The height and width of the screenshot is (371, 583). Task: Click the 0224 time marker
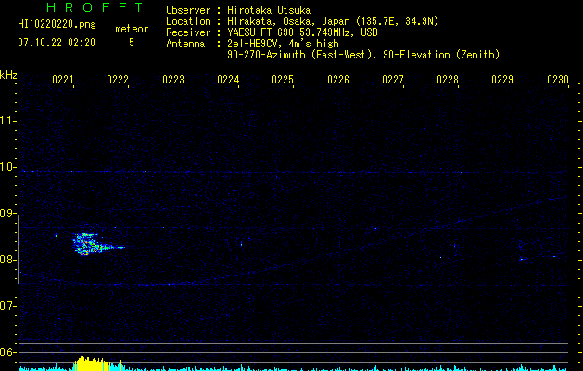[228, 80]
